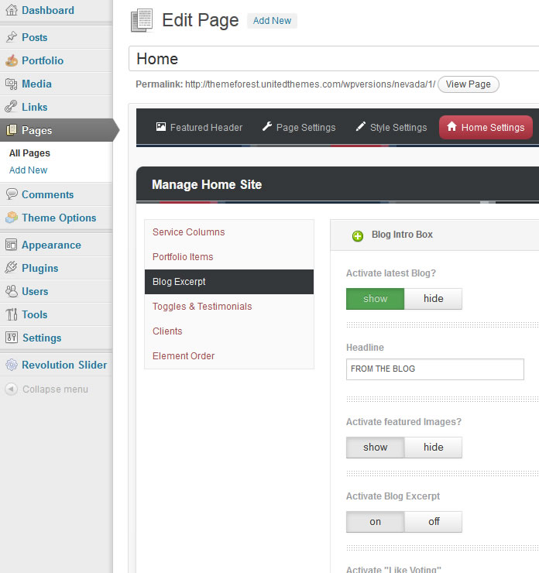Click the Headline text field
Image resolution: width=539 pixels, height=573 pixels.
coord(434,369)
